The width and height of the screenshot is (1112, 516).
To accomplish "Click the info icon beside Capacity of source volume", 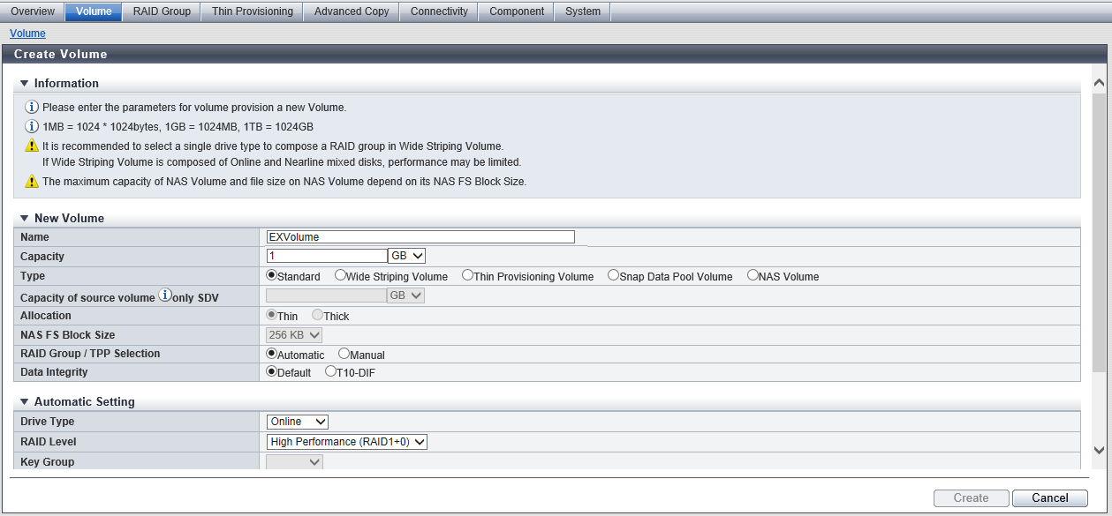I will [164, 295].
